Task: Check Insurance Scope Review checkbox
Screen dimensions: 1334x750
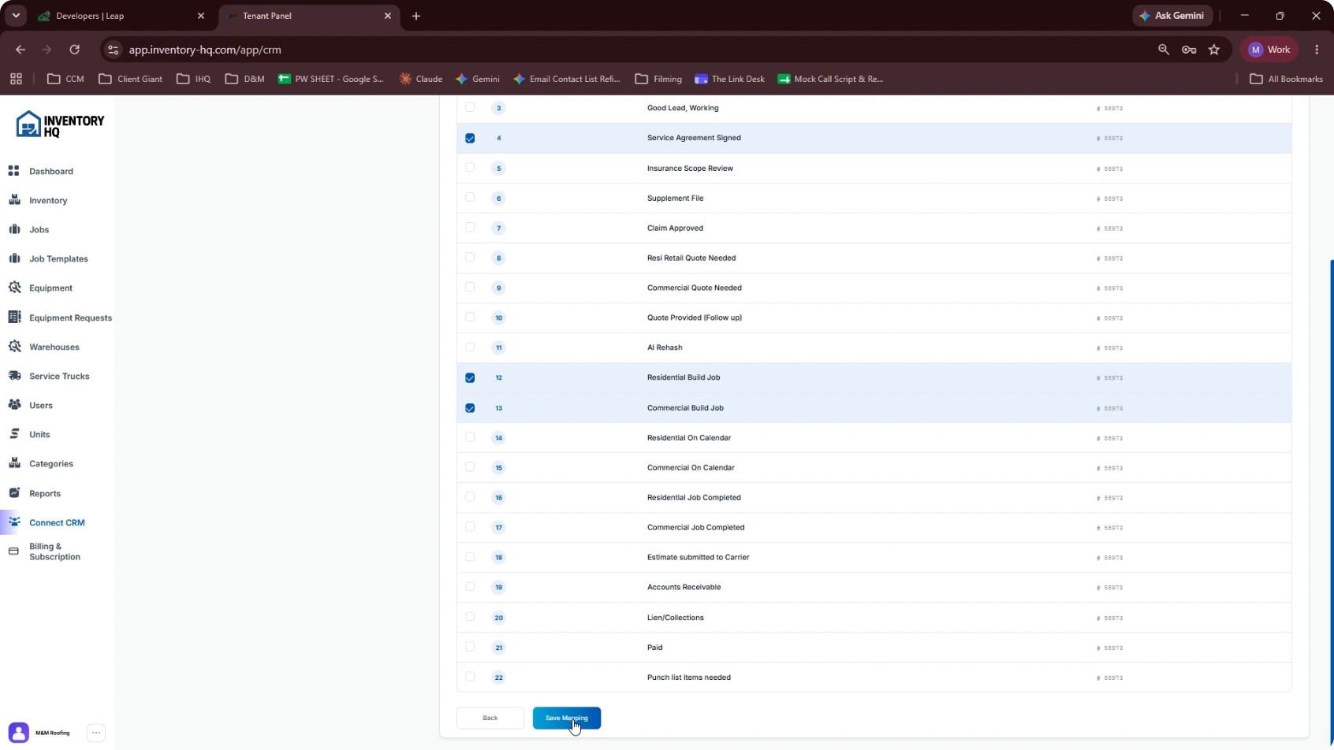Action: tap(470, 168)
